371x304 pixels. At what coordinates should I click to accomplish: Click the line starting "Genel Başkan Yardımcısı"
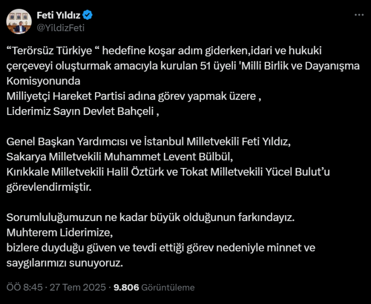point(149,143)
